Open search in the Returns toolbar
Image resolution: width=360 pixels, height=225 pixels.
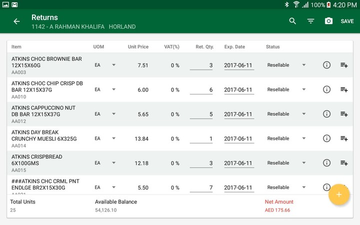click(x=292, y=21)
